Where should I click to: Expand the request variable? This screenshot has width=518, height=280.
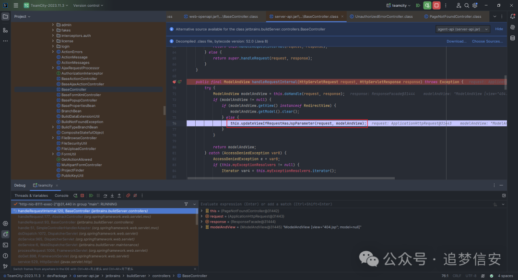202,216
